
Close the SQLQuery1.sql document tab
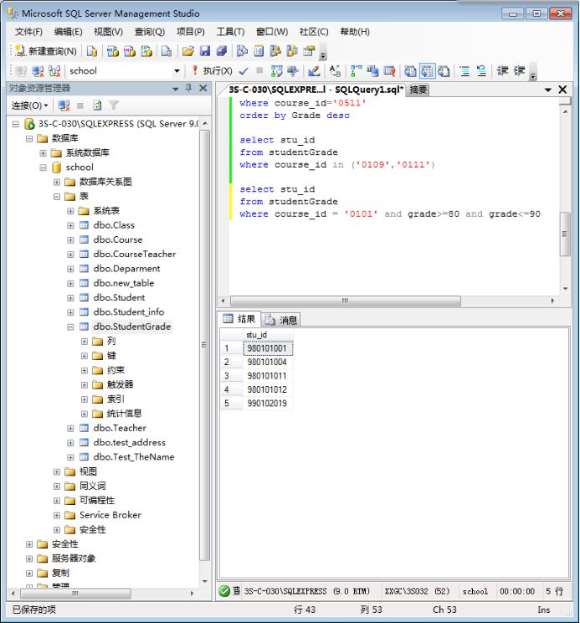tap(562, 90)
